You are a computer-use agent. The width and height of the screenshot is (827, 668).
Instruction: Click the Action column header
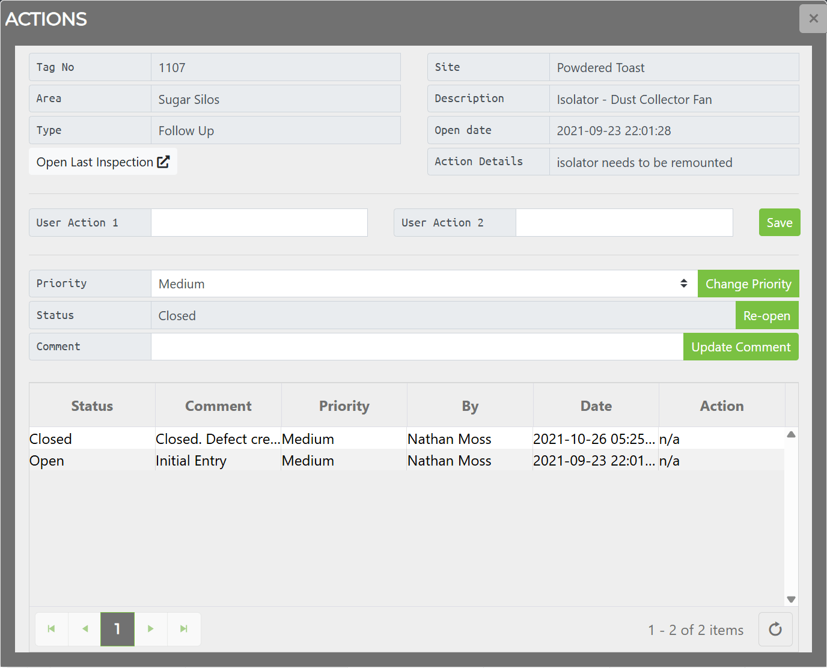tap(722, 406)
